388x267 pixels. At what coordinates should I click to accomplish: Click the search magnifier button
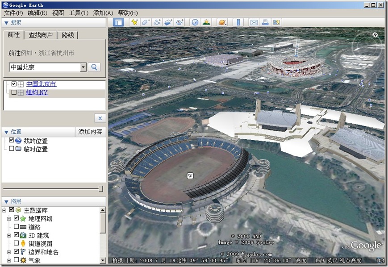click(x=94, y=67)
